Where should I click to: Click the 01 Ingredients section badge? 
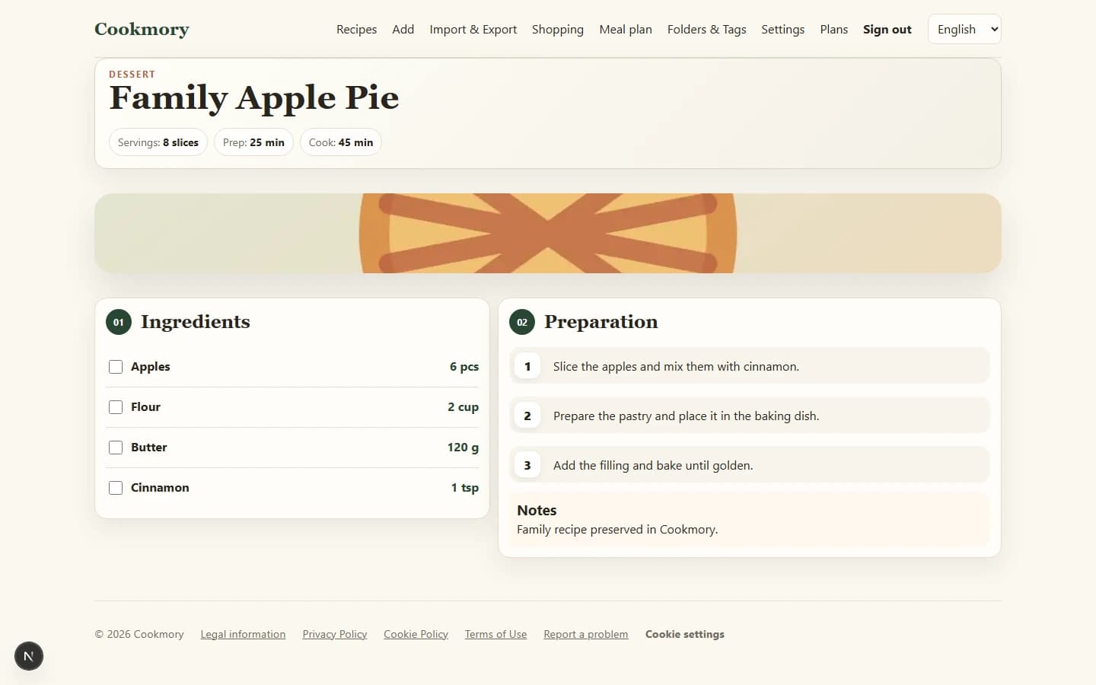click(x=118, y=322)
